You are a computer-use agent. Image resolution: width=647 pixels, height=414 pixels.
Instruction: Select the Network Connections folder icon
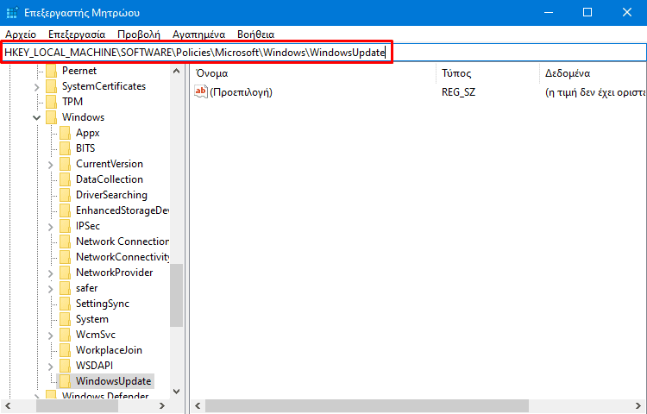(65, 241)
